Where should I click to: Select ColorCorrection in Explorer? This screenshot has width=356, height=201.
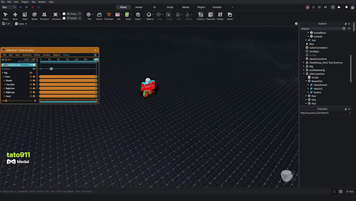tap(318, 48)
